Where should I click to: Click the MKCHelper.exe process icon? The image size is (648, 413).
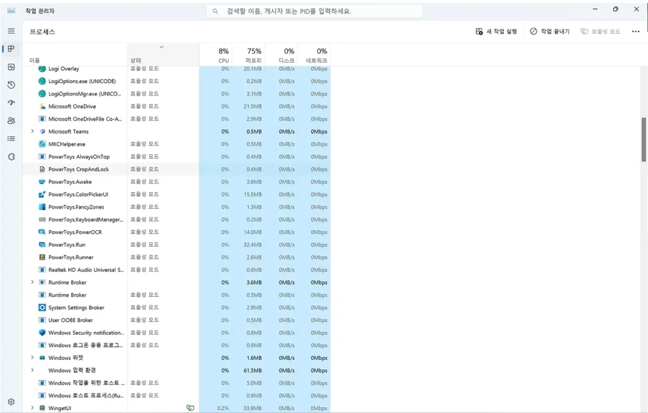tap(42, 144)
